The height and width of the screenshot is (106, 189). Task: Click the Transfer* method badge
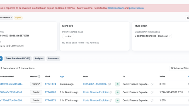click(x=36, y=84)
